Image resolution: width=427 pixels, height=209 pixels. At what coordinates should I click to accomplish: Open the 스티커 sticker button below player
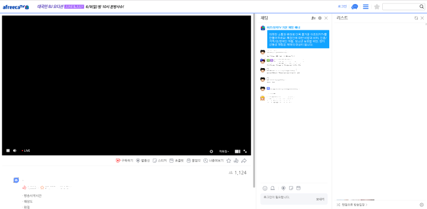pos(160,161)
